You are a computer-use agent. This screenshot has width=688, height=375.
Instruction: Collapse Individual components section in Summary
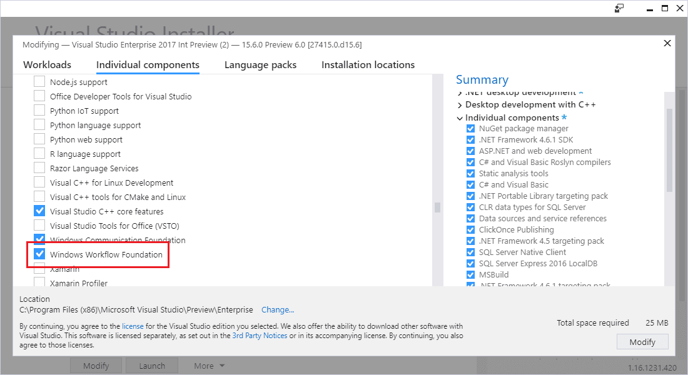click(460, 118)
